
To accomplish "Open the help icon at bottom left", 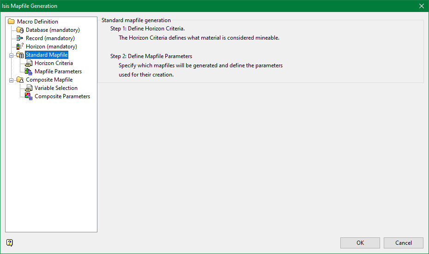I will coord(10,242).
